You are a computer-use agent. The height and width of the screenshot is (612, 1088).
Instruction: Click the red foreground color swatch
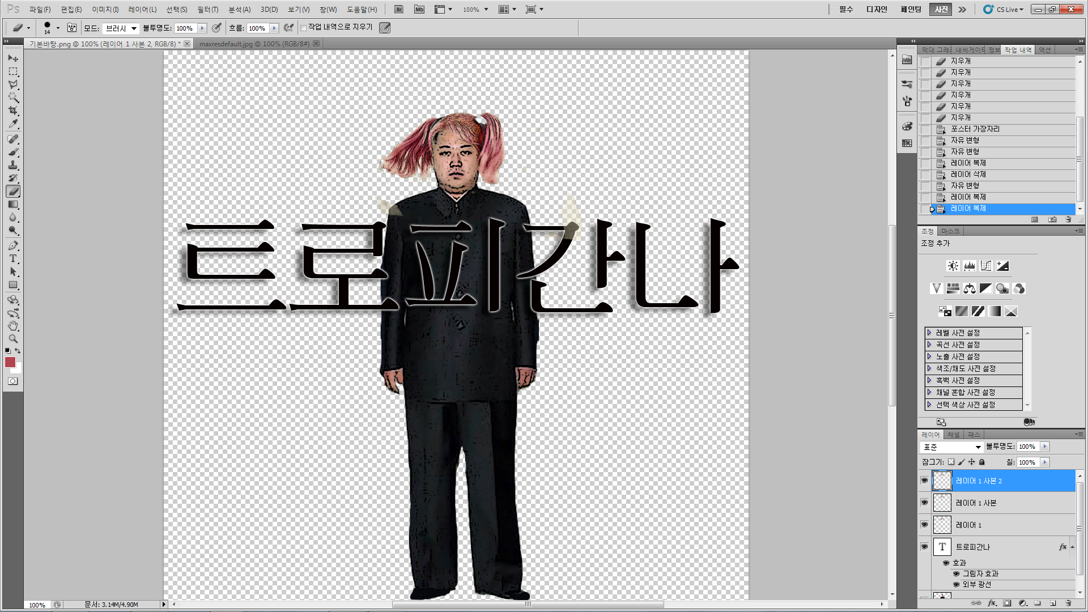pos(10,362)
